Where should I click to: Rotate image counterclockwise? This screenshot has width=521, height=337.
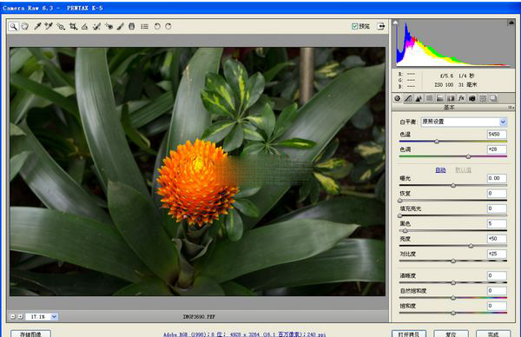click(x=157, y=26)
